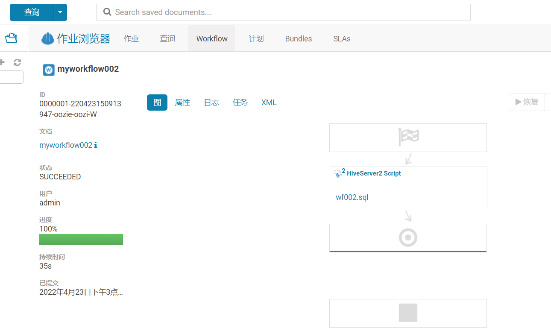Switch to the 任务 tab
Screen dimensions: 551x331
pyautogui.click(x=240, y=103)
